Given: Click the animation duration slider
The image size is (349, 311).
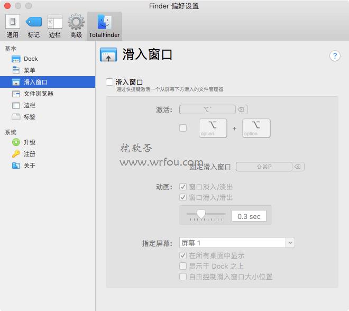Looking at the screenshot, I should (206, 215).
